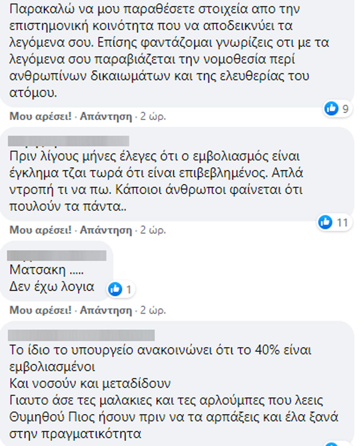Like the comment starting Πριν λίγους μήνες
Viewport: 364px width, 446px height.
(x=40, y=230)
